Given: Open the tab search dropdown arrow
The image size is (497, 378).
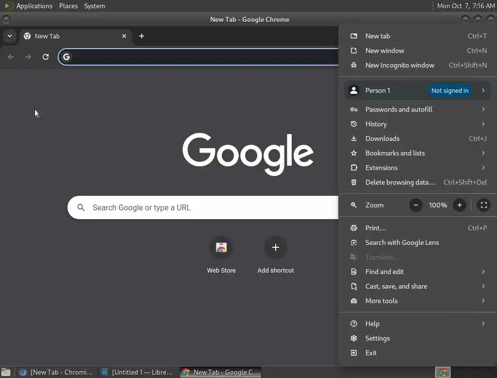Looking at the screenshot, I should click(10, 36).
